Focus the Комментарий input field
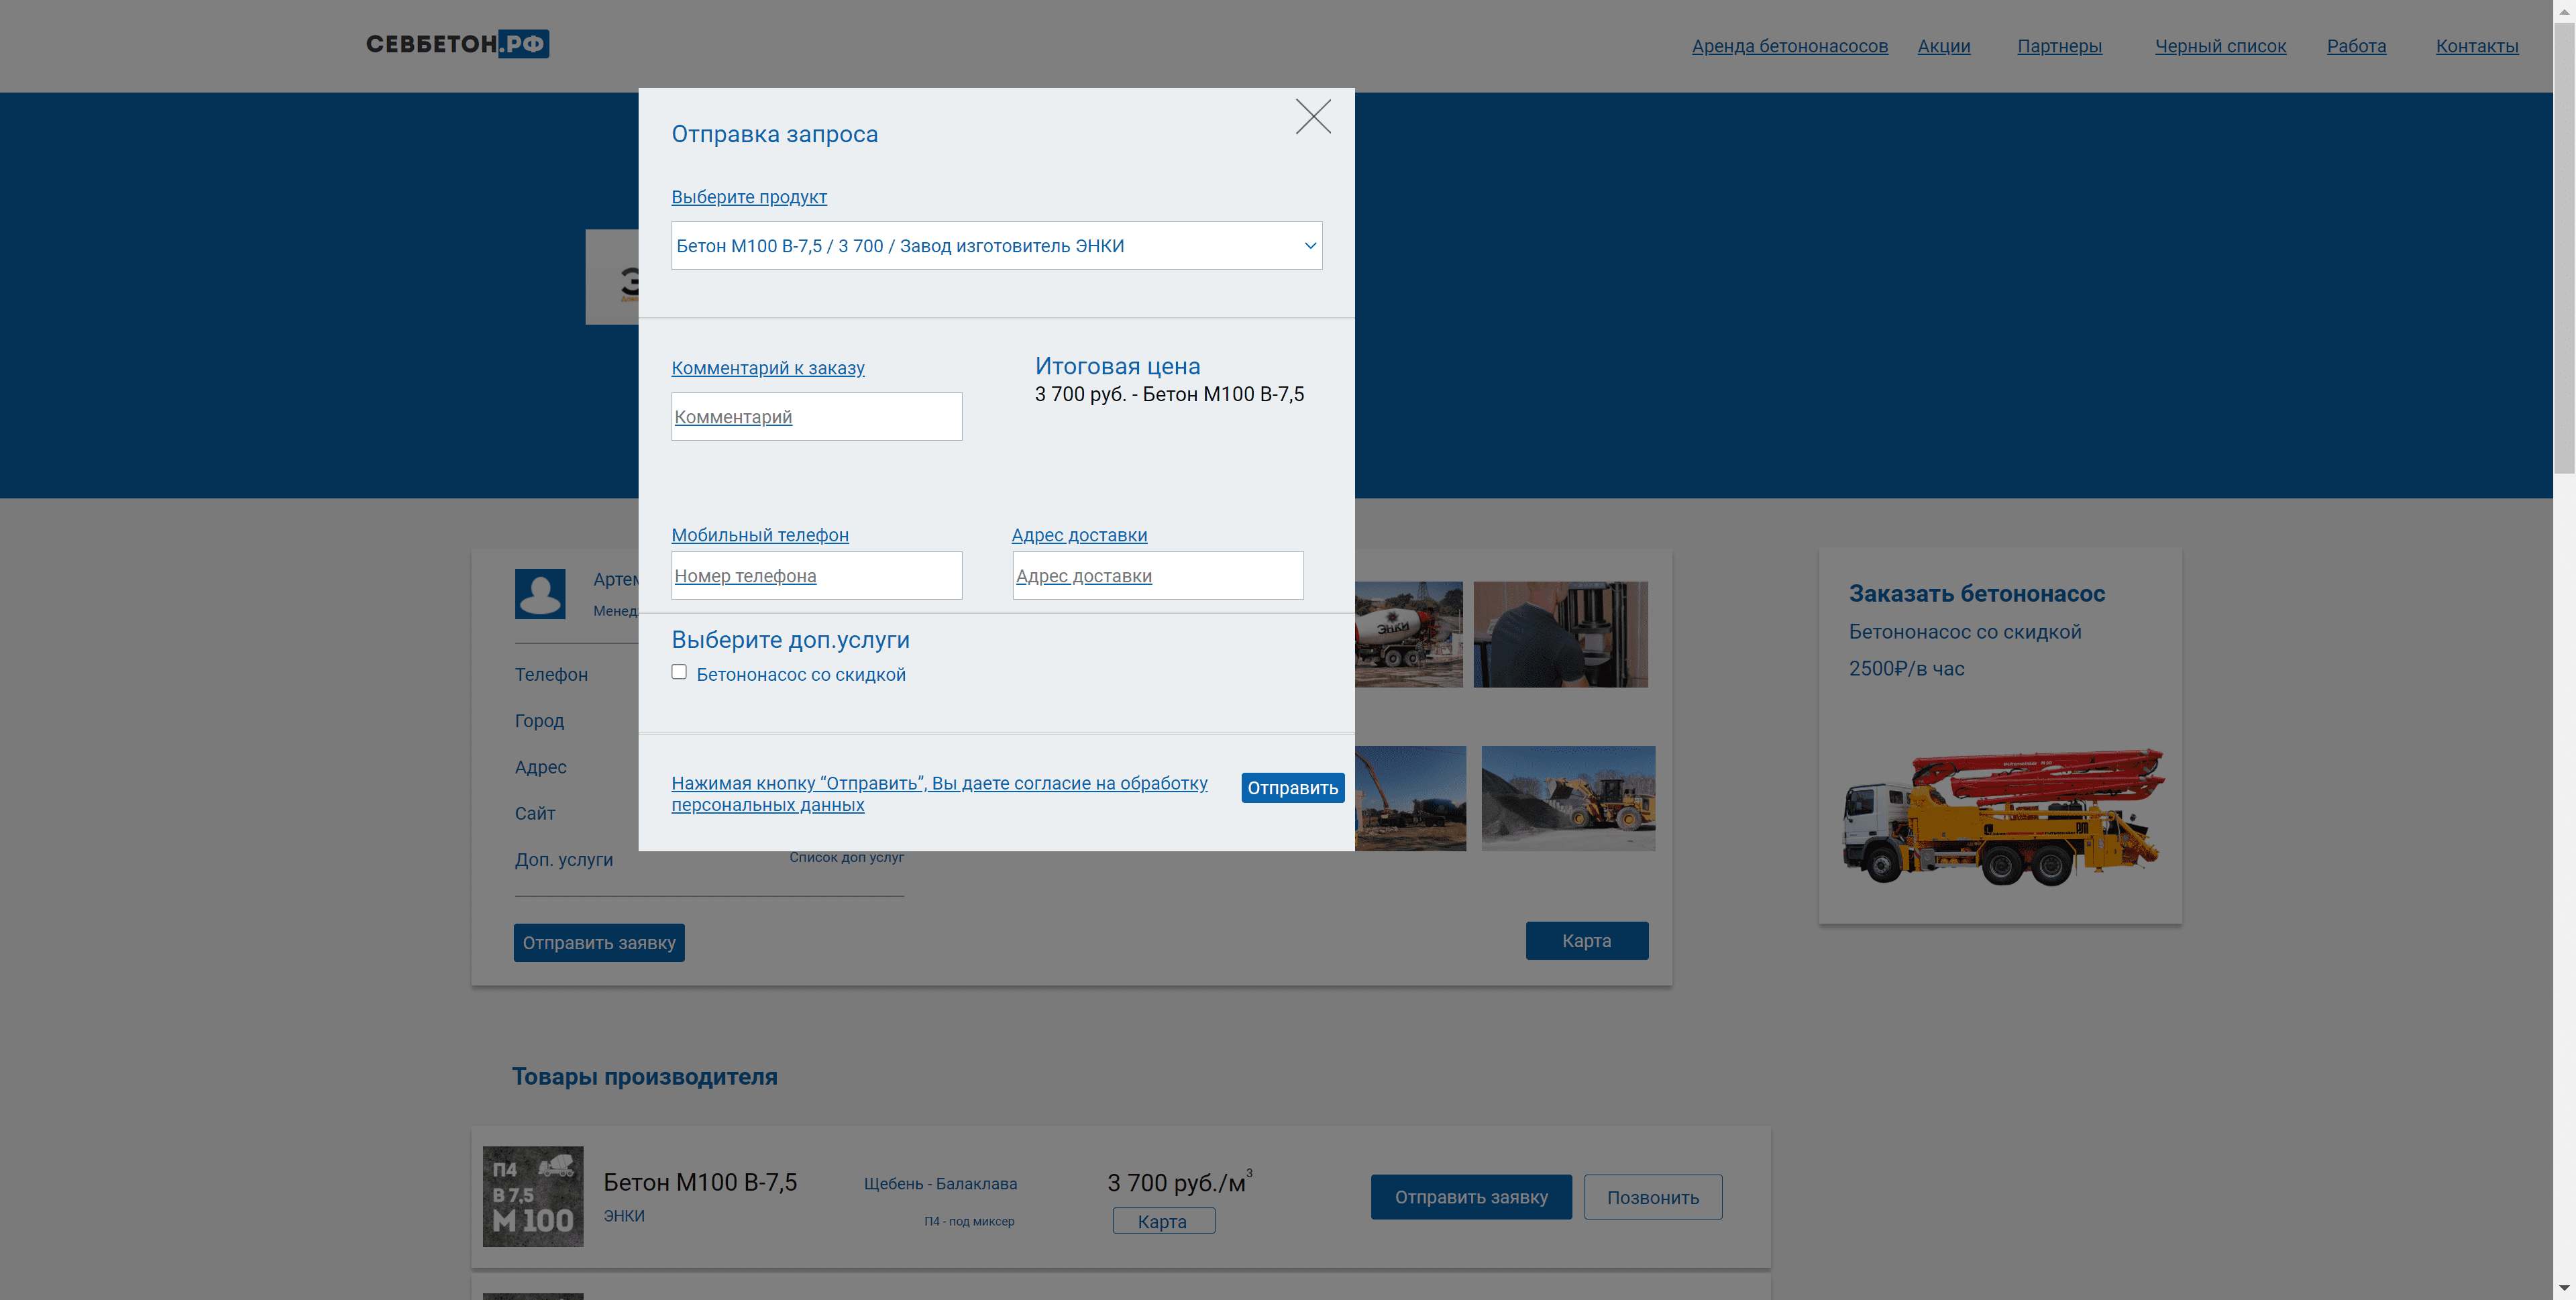 pyautogui.click(x=816, y=417)
